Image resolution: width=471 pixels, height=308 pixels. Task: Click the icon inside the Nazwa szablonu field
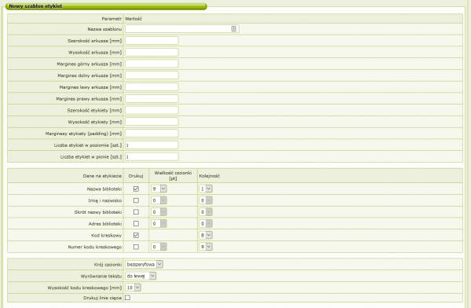(x=234, y=28)
